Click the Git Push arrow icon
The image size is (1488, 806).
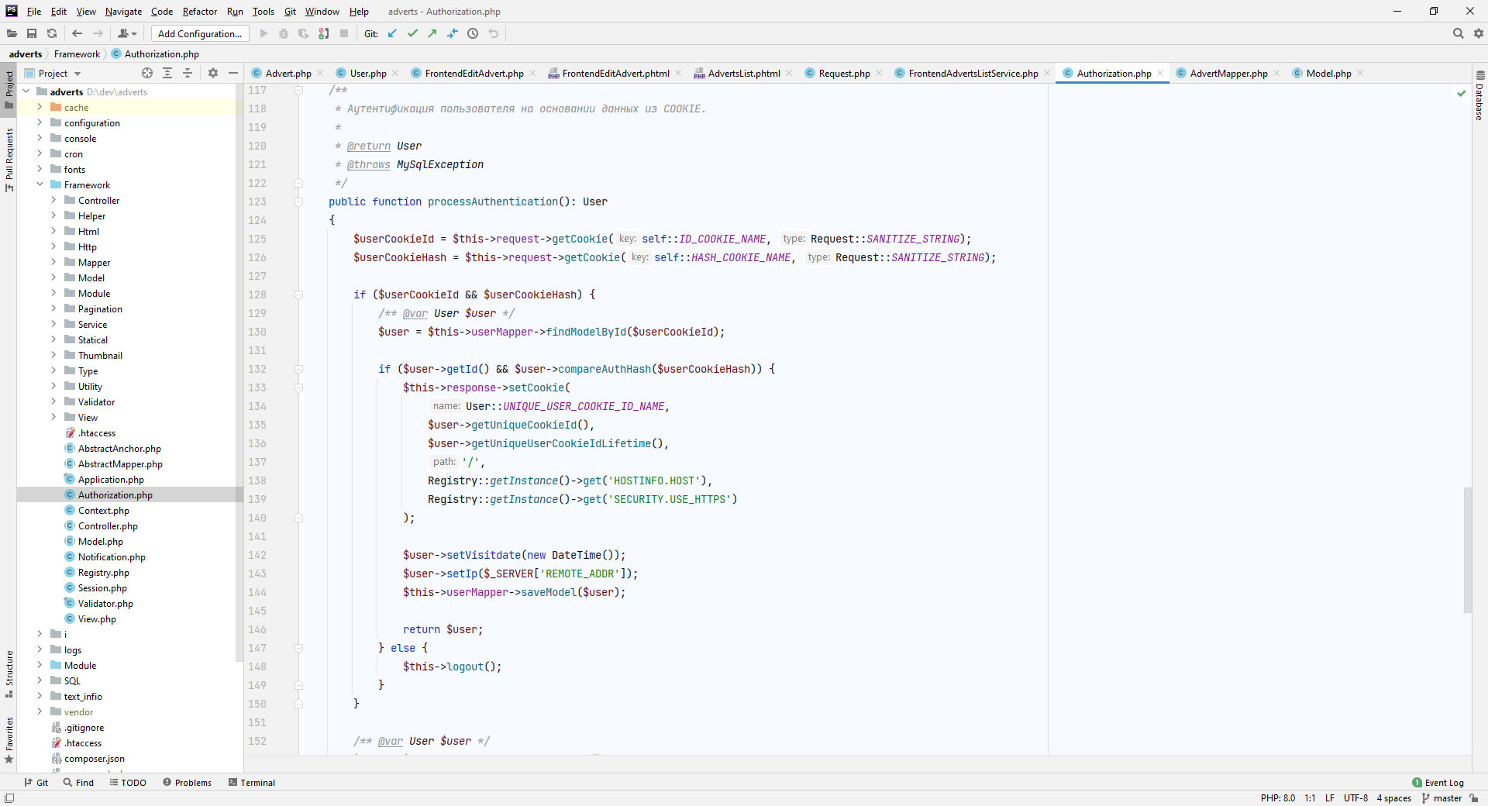click(x=432, y=33)
